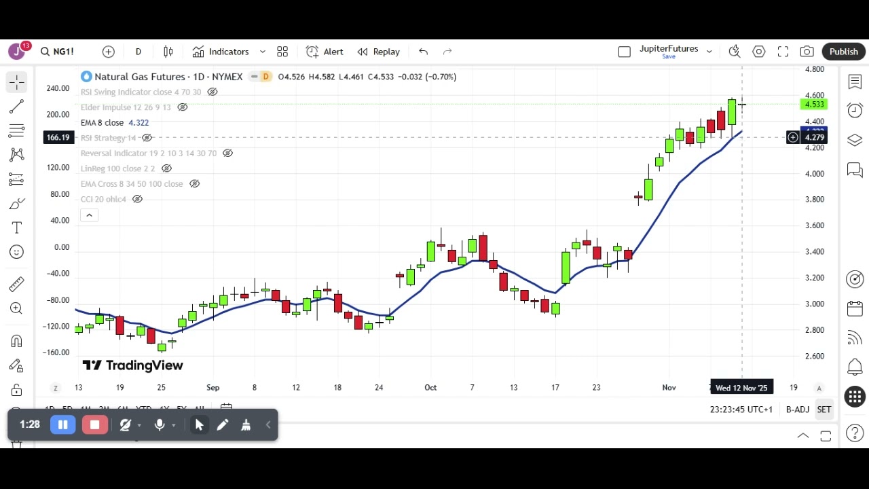Open the indicator templates grid
Image resolution: width=869 pixels, height=489 pixels.
(x=282, y=52)
